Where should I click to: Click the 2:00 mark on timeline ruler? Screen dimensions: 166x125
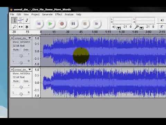(x=148, y=32)
